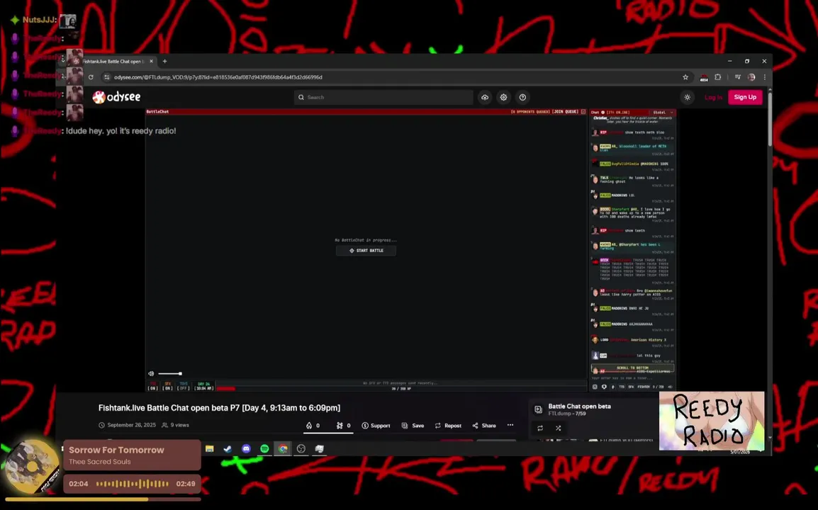
Task: Open the Chrome three-dot menu
Action: [x=765, y=77]
